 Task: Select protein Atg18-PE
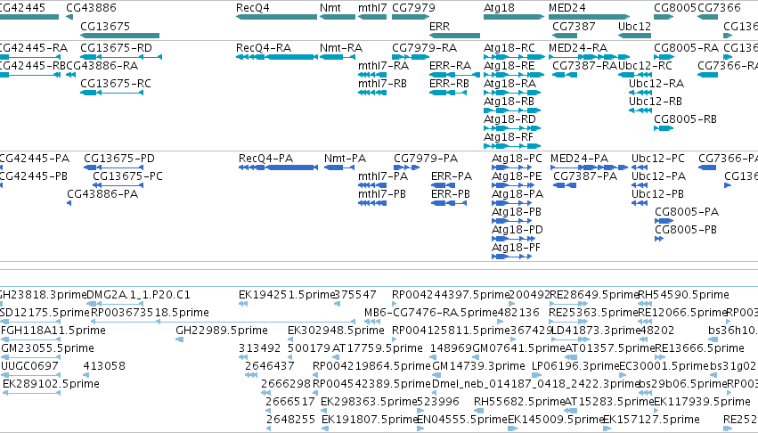[x=512, y=185]
